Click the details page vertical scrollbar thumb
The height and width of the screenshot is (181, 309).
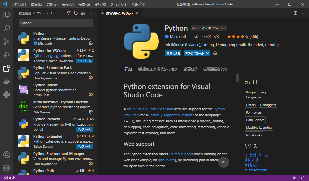pos(237,78)
